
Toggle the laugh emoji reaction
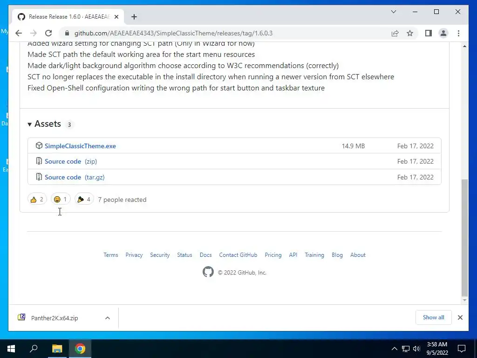[x=61, y=200]
